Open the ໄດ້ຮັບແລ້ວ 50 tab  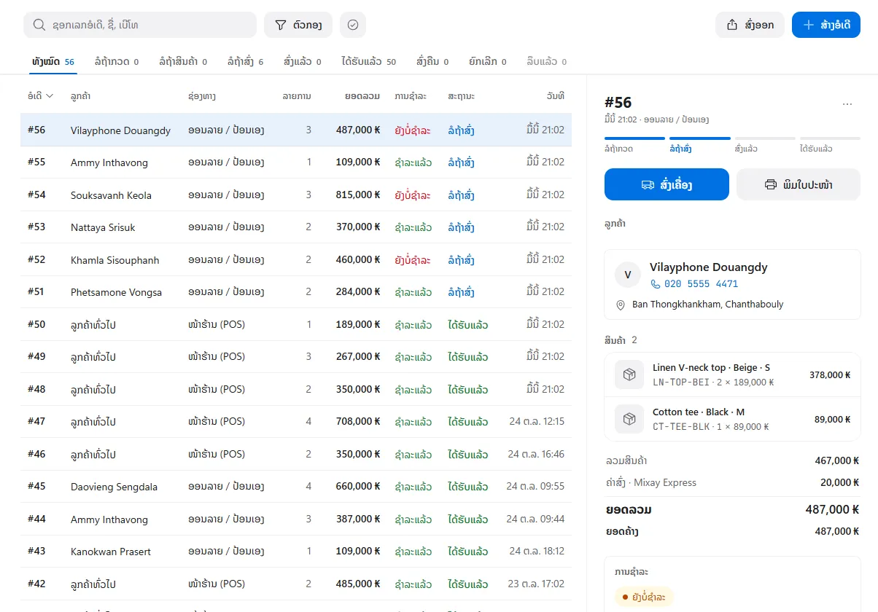[x=369, y=62]
